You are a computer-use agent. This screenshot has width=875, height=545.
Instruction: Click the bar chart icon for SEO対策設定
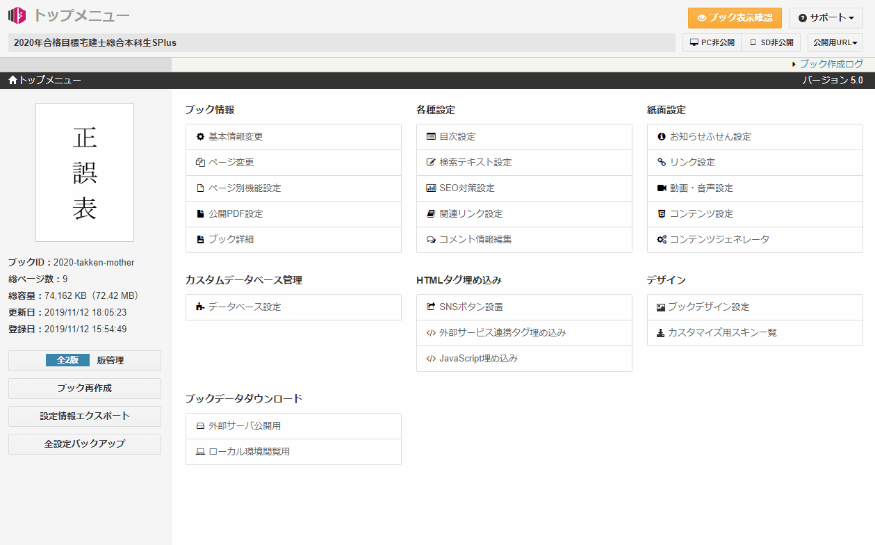[x=431, y=188]
